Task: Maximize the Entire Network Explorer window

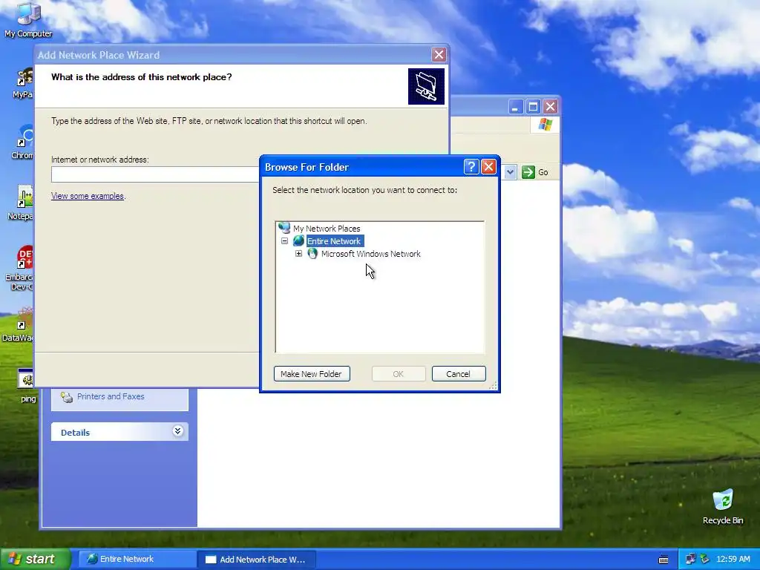Action: [533, 107]
